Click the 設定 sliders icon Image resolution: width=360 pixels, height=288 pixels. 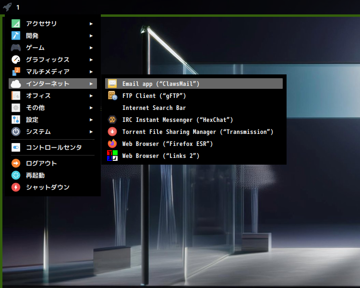(x=16, y=120)
